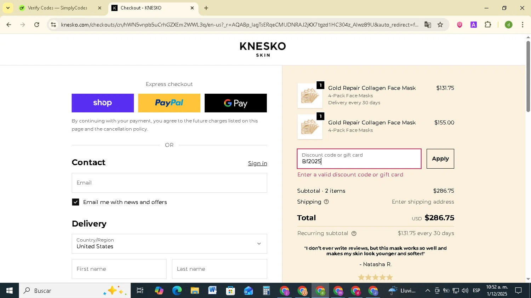Pay with PayPal express button
This screenshot has width=531, height=298.
click(169, 103)
